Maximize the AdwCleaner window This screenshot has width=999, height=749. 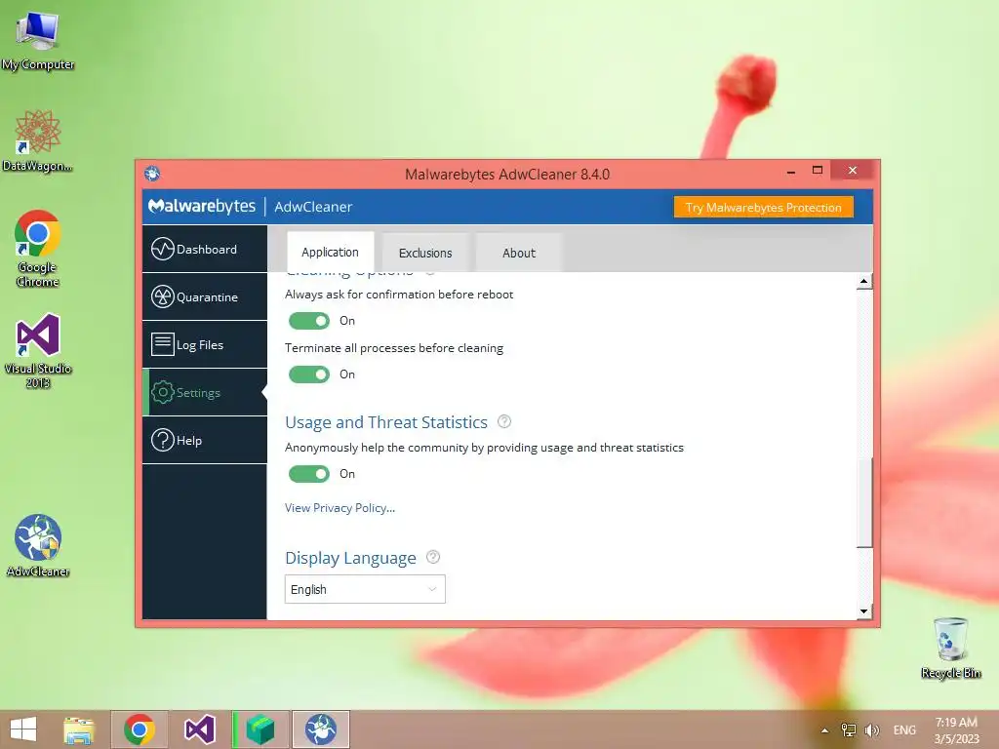(818, 170)
